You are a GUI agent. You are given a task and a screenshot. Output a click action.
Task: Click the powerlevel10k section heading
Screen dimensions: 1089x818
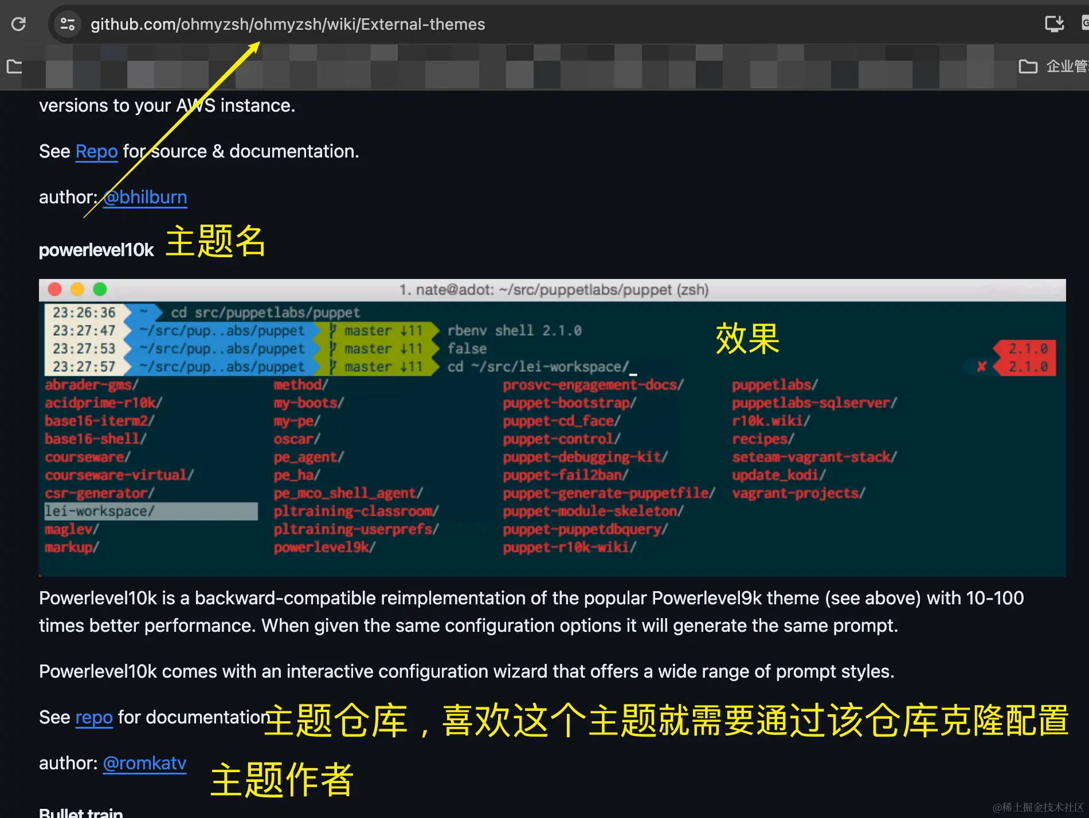click(96, 250)
